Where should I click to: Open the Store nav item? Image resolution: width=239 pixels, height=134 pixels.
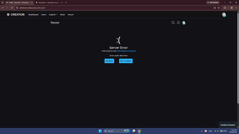coord(62,15)
